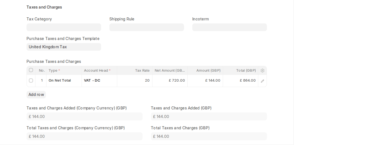Click the pencil edit icon on row 1
Image resolution: width=373 pixels, height=145 pixels.
pos(262,81)
